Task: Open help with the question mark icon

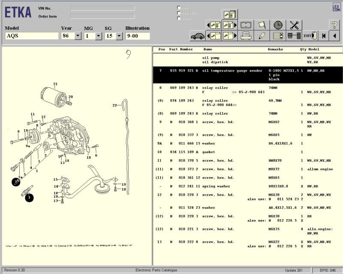Action: click(334, 25)
